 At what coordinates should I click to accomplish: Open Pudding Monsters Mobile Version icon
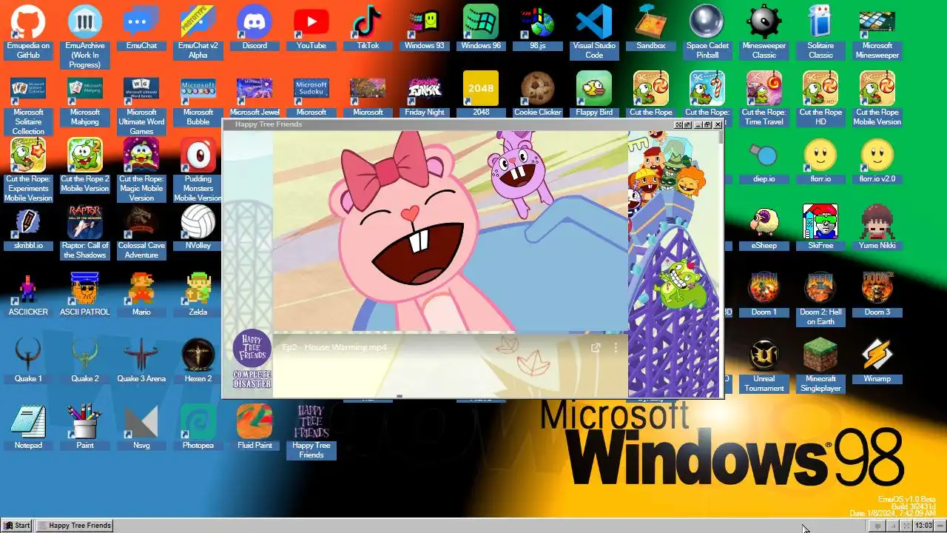(x=198, y=170)
